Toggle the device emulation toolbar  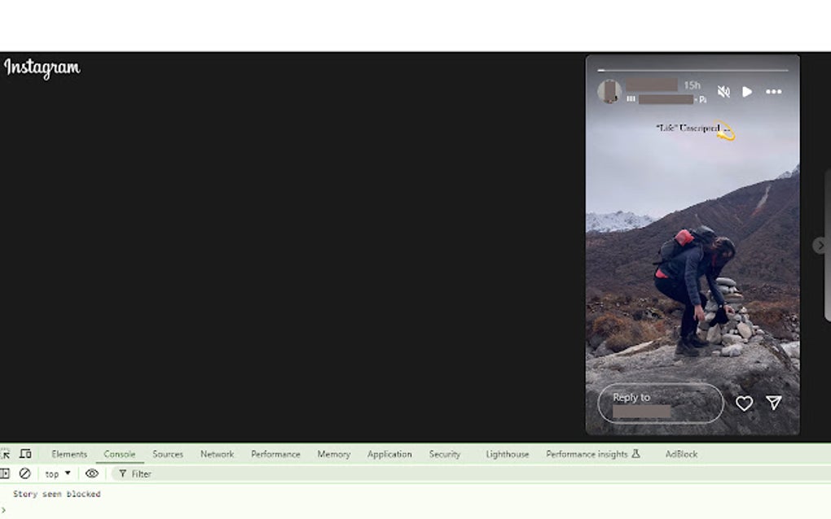coord(27,454)
